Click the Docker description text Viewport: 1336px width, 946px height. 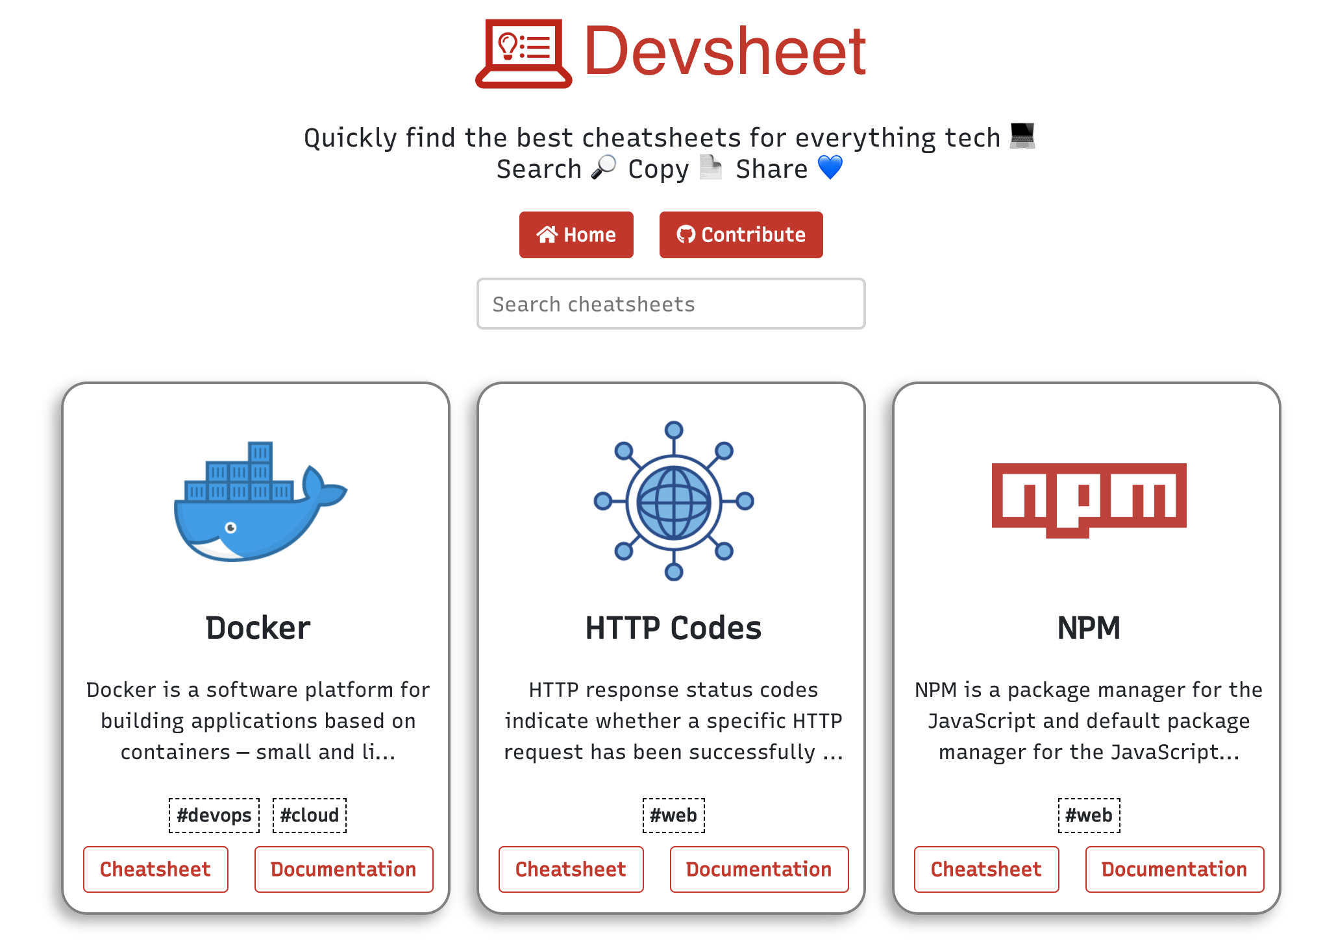tap(258, 721)
